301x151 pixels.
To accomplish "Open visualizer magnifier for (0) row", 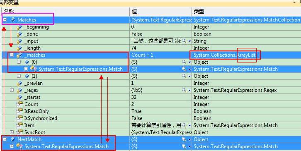I will click(184, 62).
